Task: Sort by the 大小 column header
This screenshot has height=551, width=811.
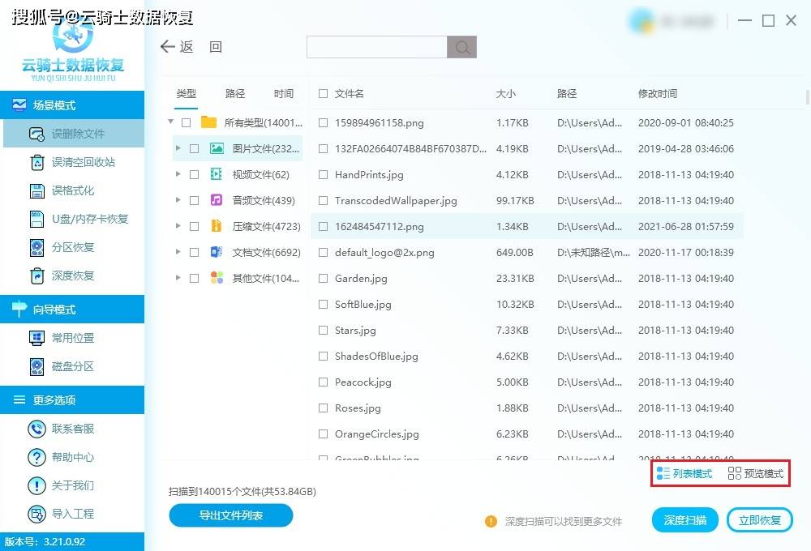Action: (x=506, y=93)
